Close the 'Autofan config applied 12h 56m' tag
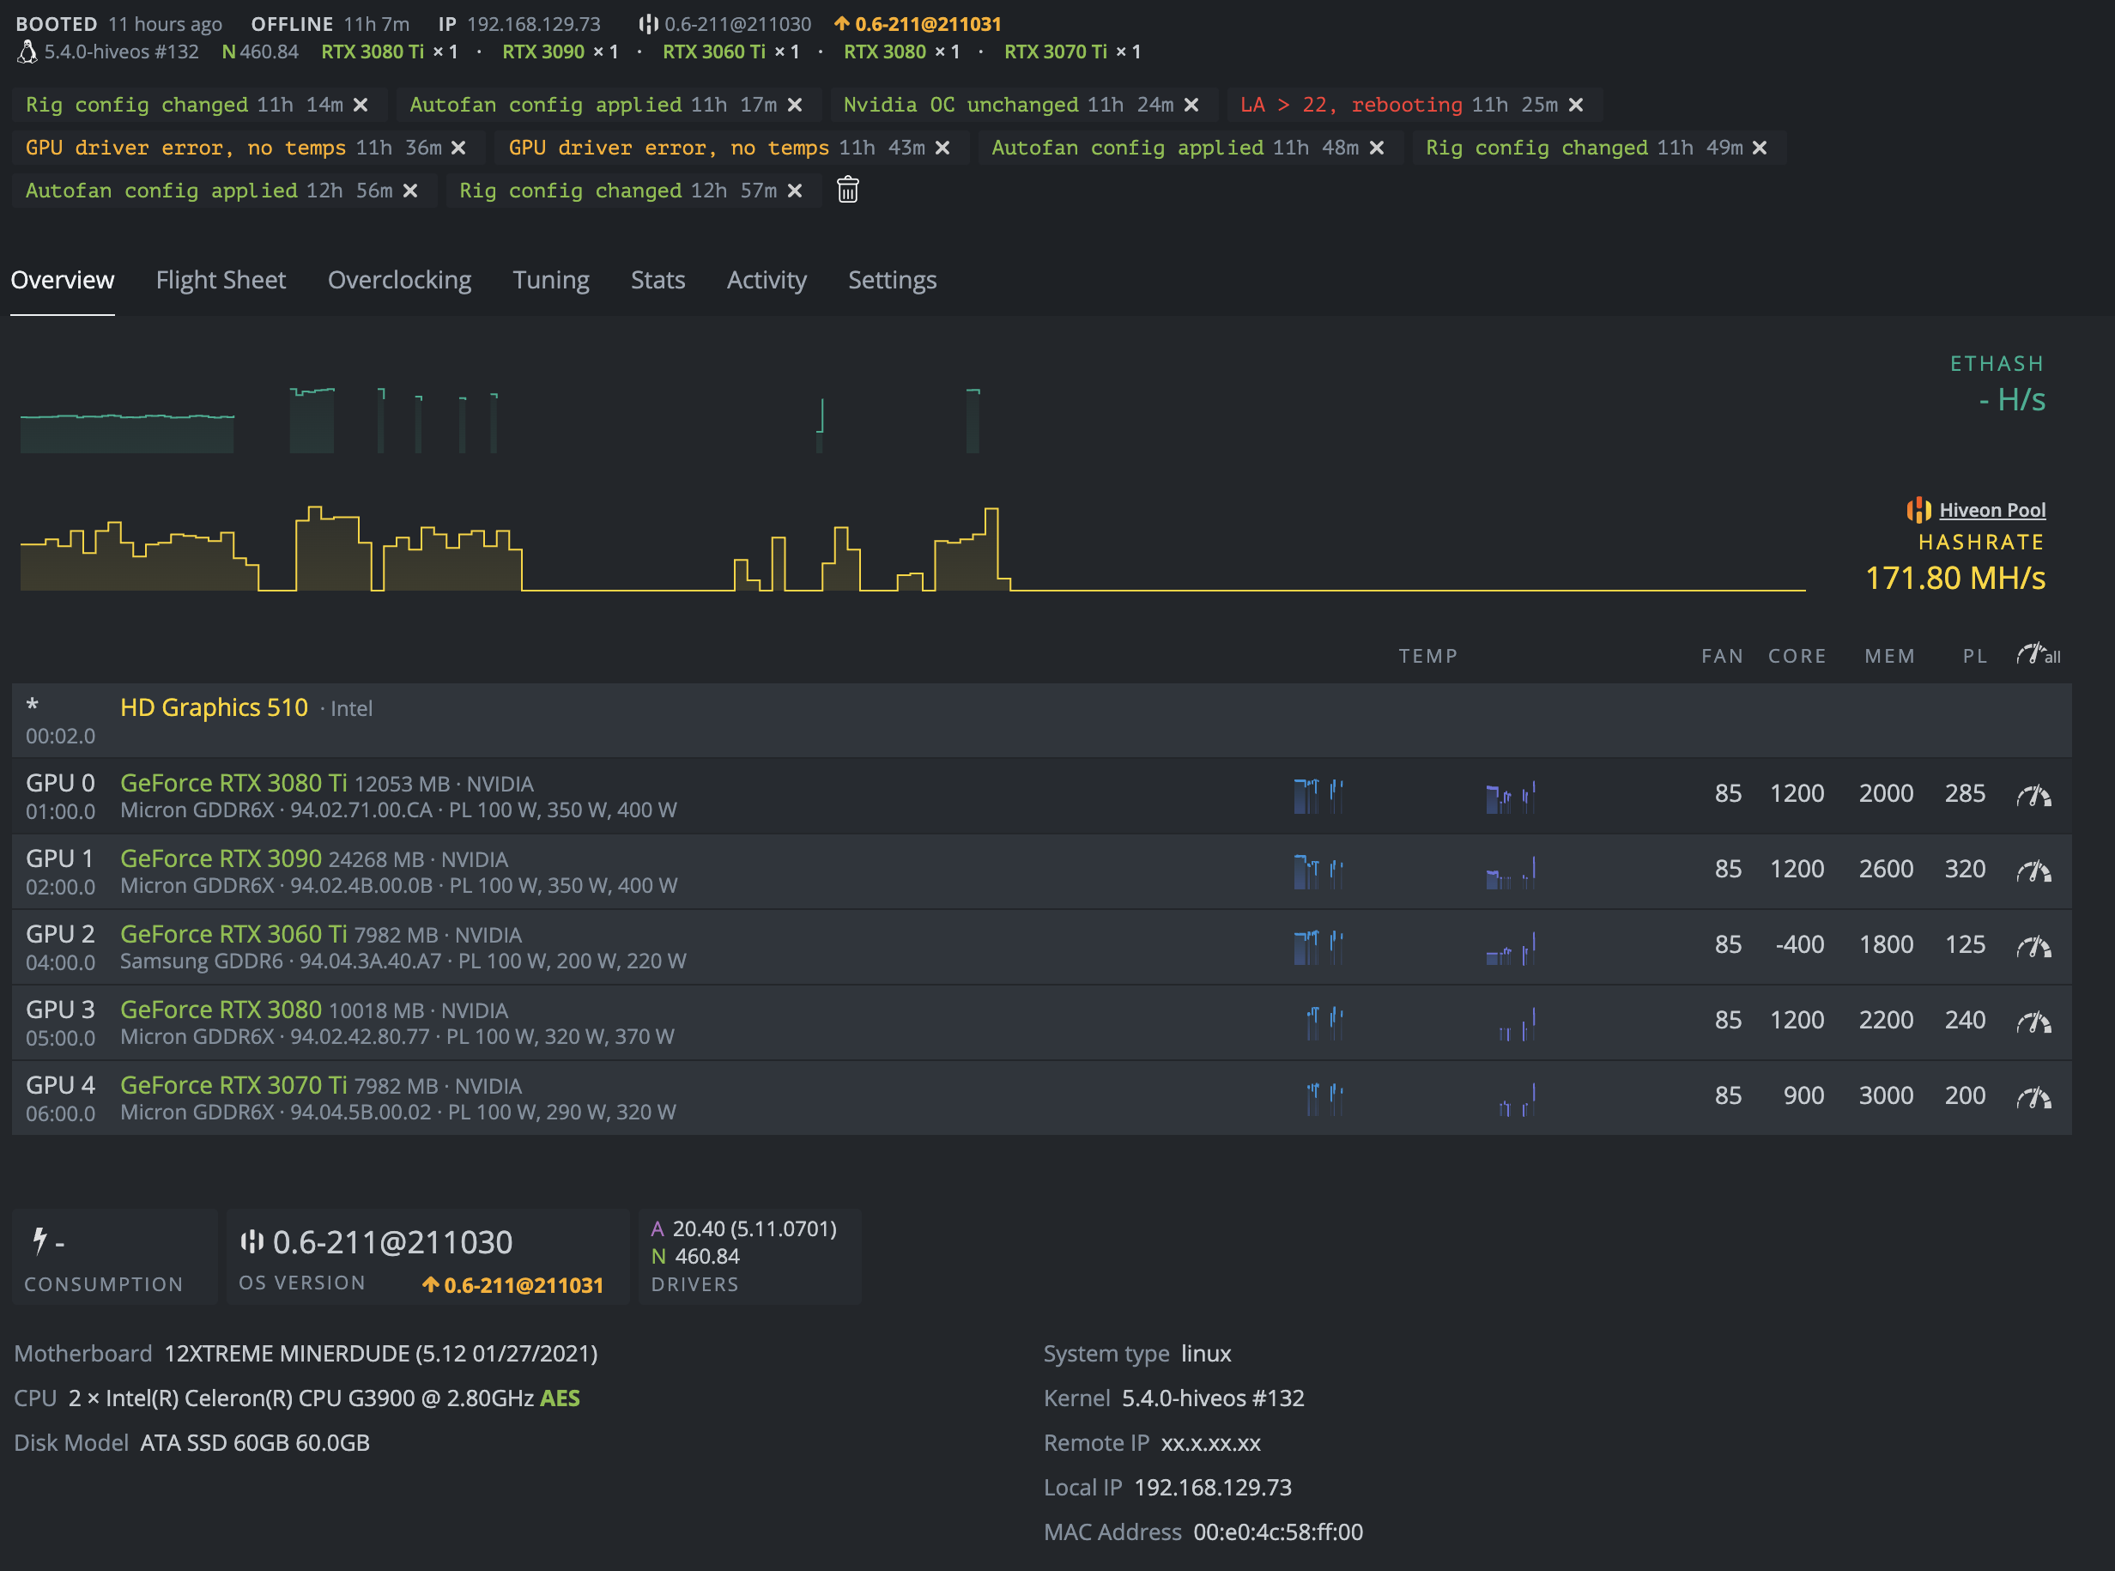 click(410, 191)
